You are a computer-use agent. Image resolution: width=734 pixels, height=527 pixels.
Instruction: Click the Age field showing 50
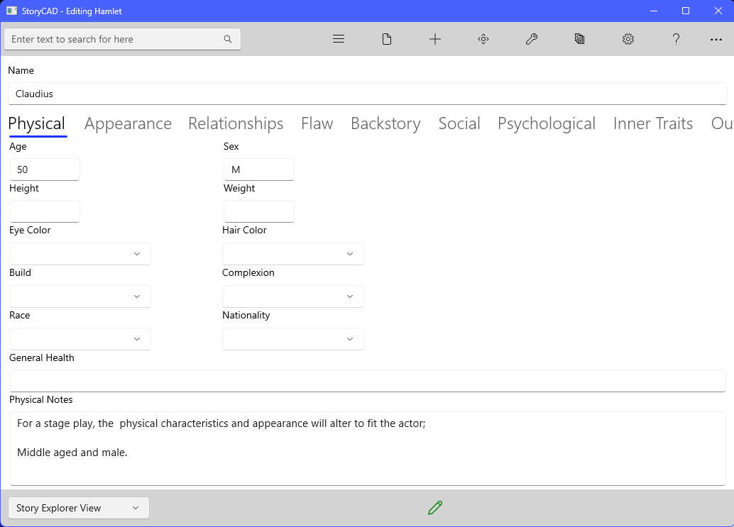tap(45, 170)
